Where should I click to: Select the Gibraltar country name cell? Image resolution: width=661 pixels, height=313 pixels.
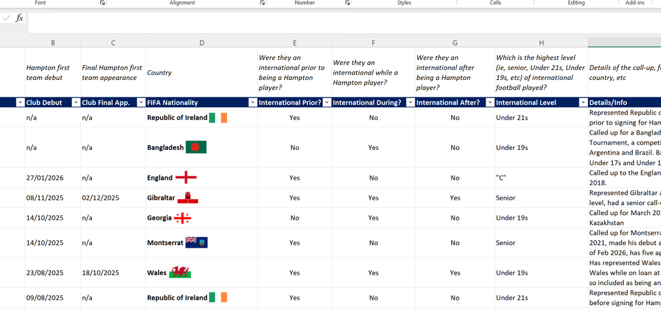pyautogui.click(x=202, y=198)
